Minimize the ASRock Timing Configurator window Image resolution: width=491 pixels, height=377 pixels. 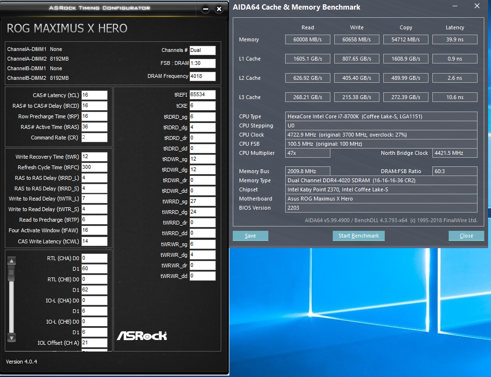click(205, 9)
